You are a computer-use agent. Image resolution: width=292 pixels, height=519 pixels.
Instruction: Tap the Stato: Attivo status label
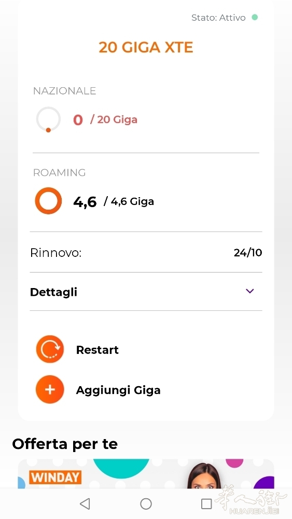pos(218,18)
